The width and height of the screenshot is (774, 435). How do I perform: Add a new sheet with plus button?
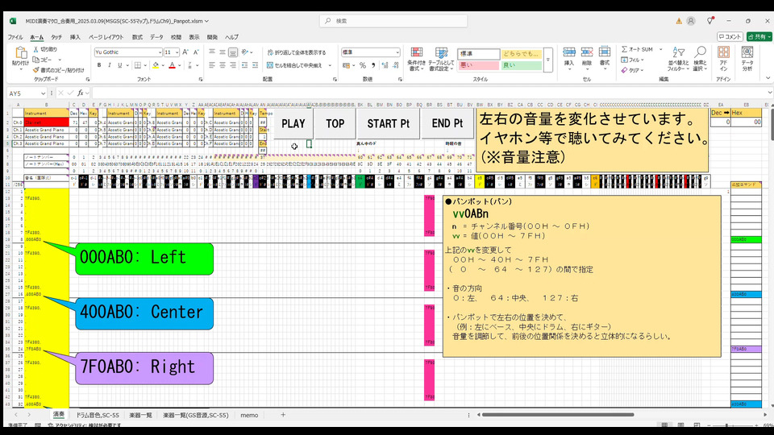[283, 415]
